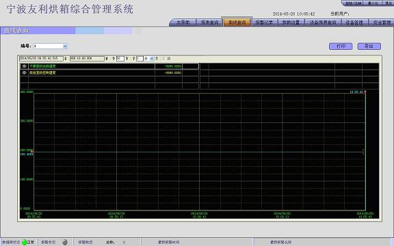Switch to the 主界面 tab
394x246 pixels.
coord(183,23)
